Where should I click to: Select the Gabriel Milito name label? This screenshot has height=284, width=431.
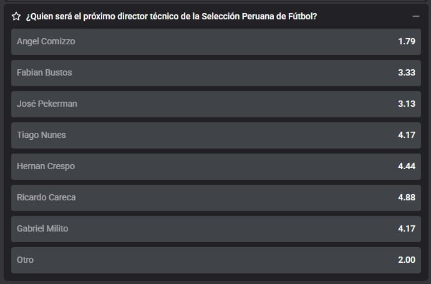coord(42,228)
